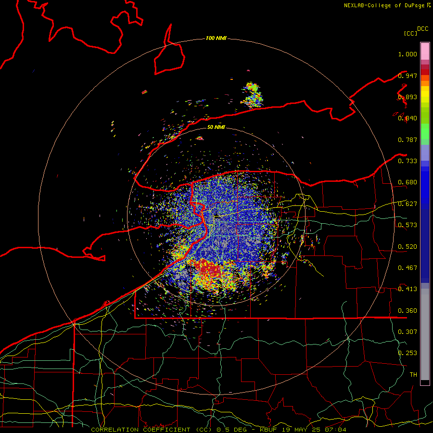Select the 0.680 scale value
433x433 pixels.
tap(408, 182)
